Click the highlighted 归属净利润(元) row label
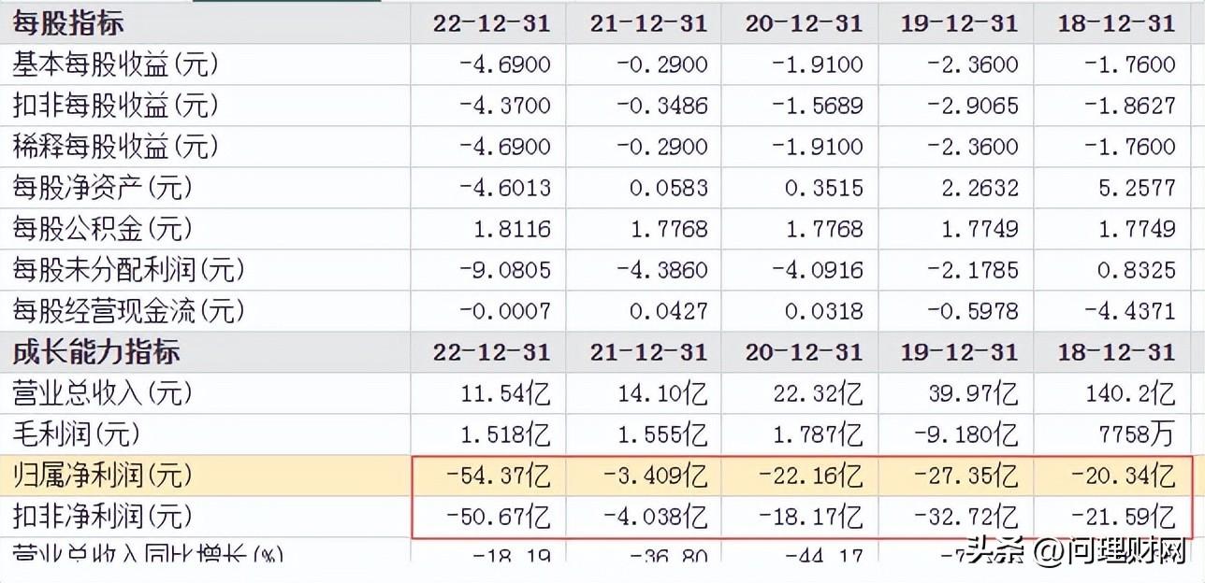The height and width of the screenshot is (583, 1205). click(x=102, y=476)
